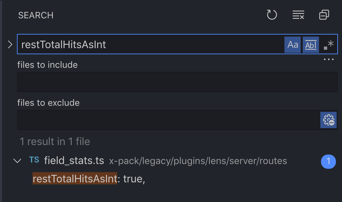342x202 pixels.
Task: Click the result count badge
Action: click(x=328, y=162)
